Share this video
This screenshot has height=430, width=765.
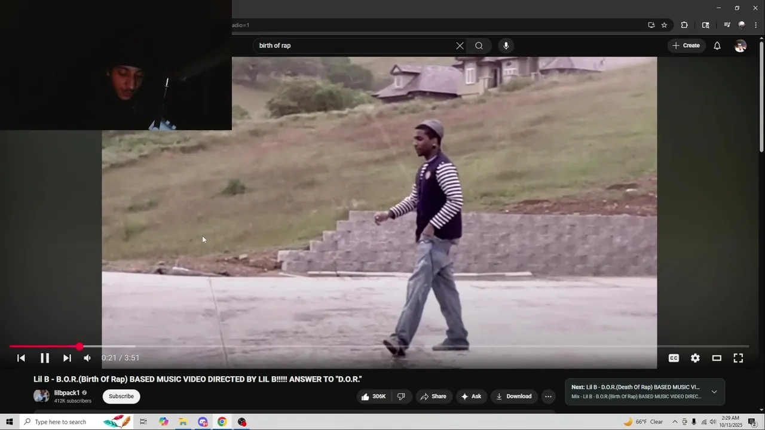click(x=433, y=397)
